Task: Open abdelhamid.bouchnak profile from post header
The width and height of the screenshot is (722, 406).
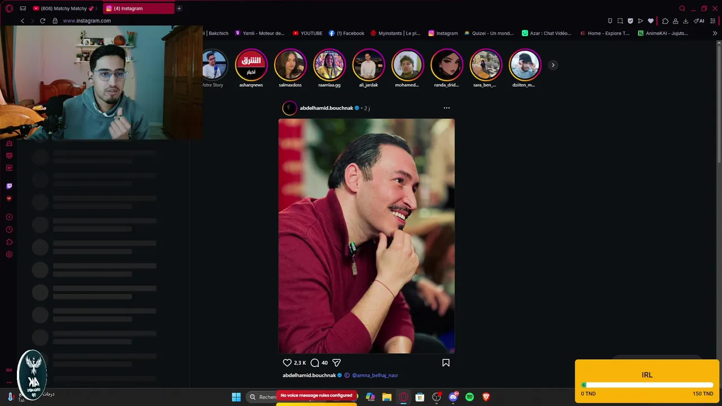Action: point(327,108)
